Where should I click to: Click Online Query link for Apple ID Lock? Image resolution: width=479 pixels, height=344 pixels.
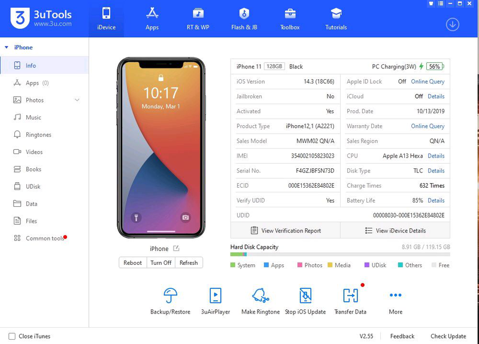click(428, 82)
